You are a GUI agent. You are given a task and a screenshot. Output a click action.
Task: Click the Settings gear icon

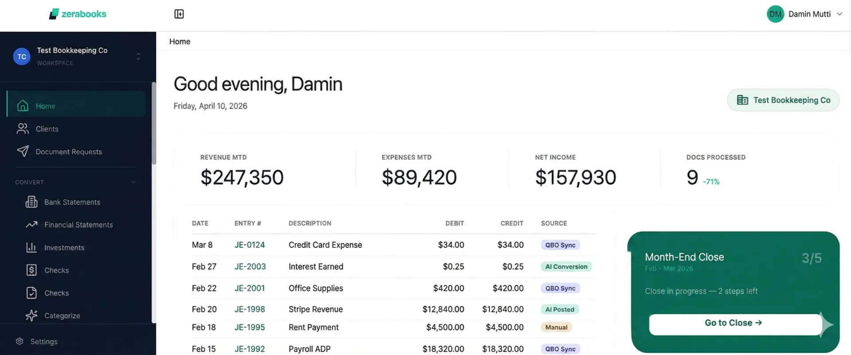coord(20,341)
